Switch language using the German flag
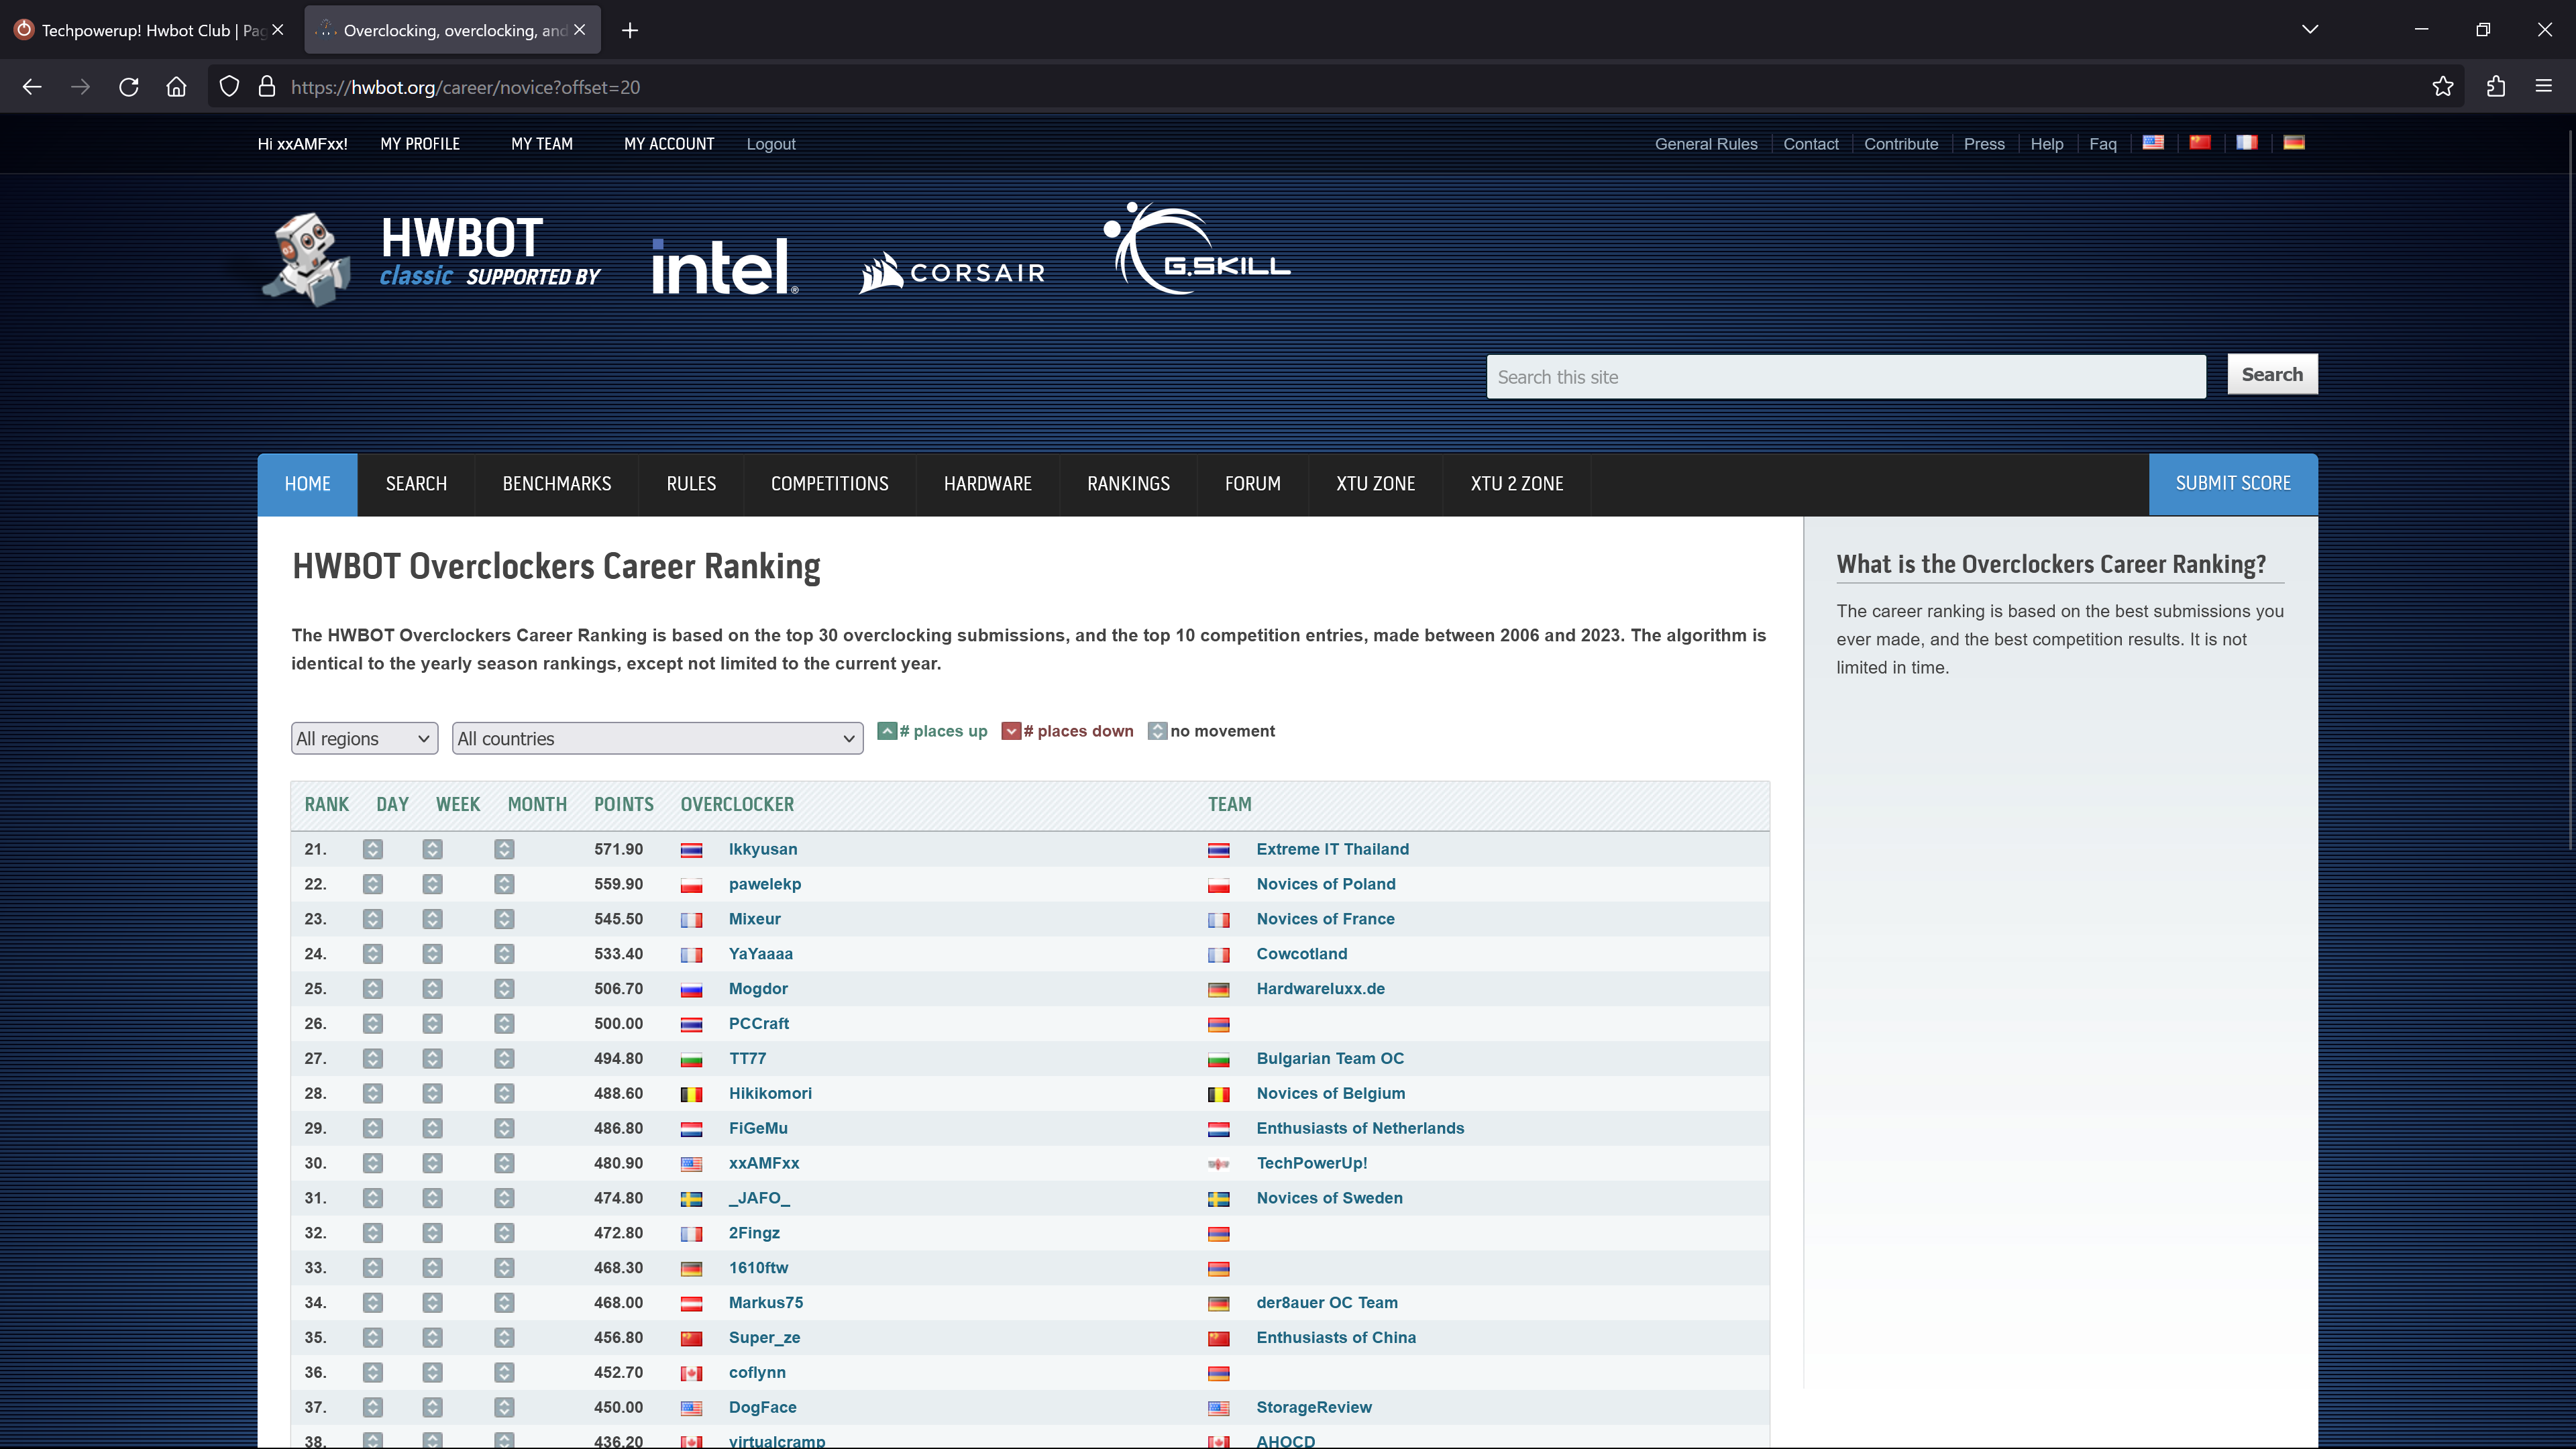Viewport: 2576px width, 1449px height. pyautogui.click(x=2294, y=142)
